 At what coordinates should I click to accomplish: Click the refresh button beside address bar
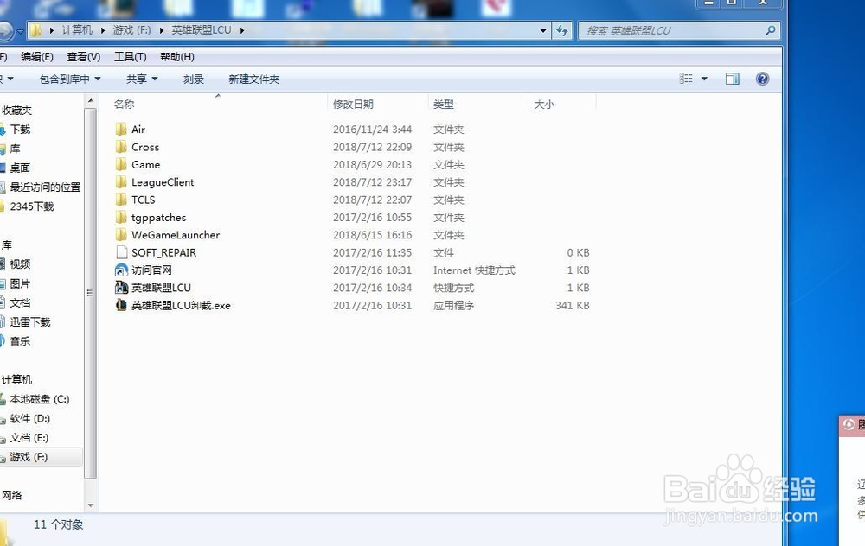tap(562, 30)
